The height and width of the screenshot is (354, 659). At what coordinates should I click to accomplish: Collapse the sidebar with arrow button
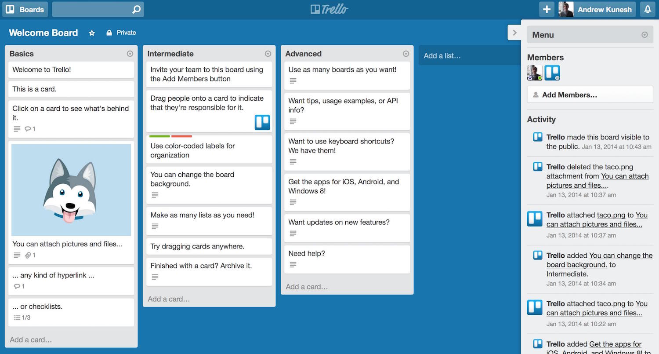pos(514,33)
